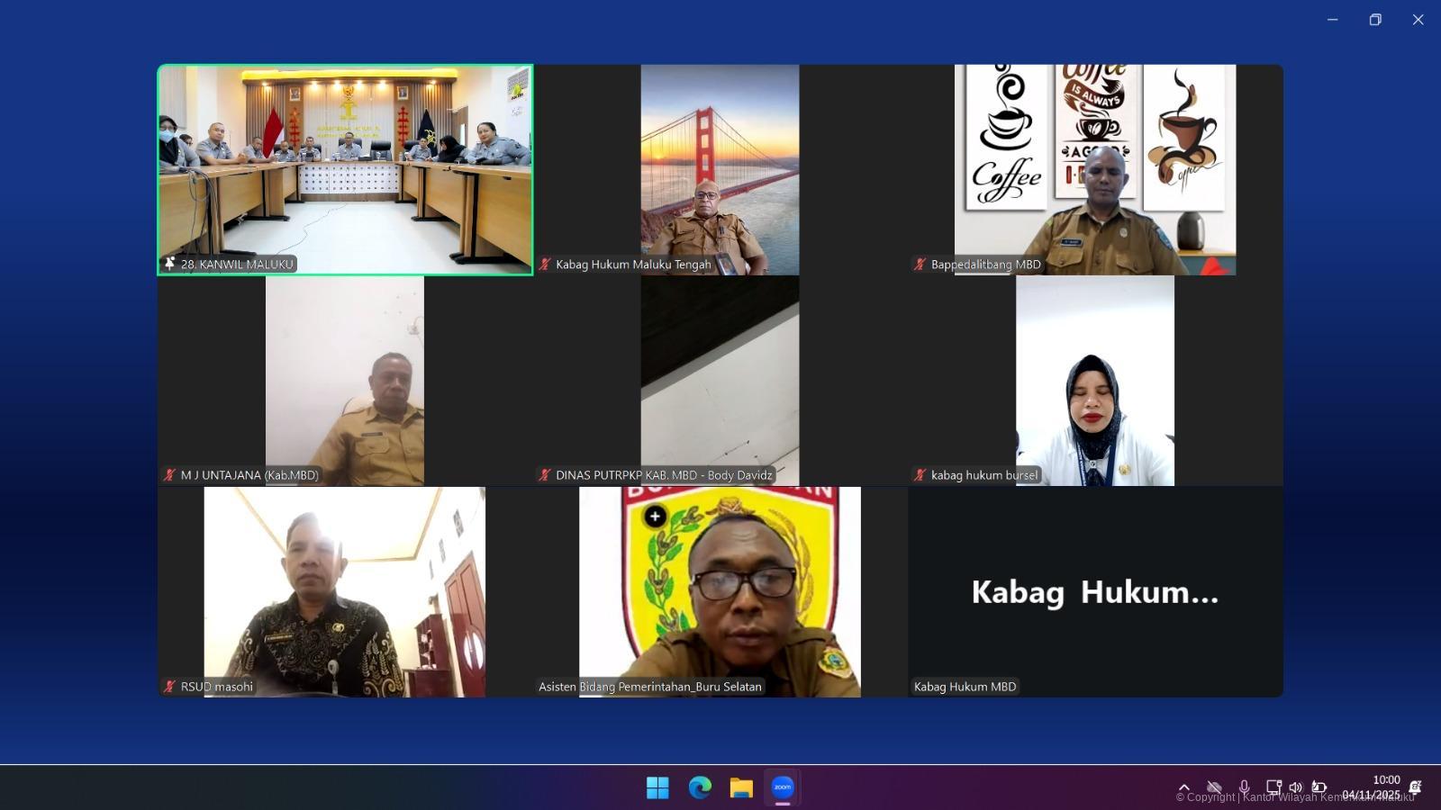Open the volume control in system tray
The width and height of the screenshot is (1441, 810).
tap(1295, 787)
